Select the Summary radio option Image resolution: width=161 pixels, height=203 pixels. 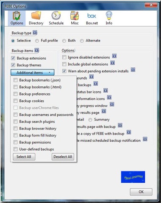(90, 120)
